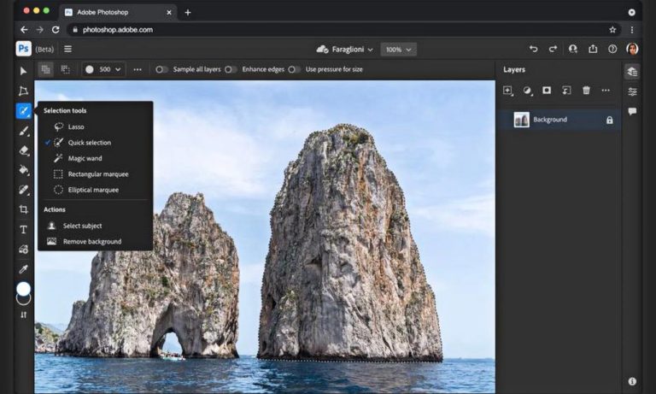Open the browser three-dot menu
656x394 pixels.
[x=632, y=30]
